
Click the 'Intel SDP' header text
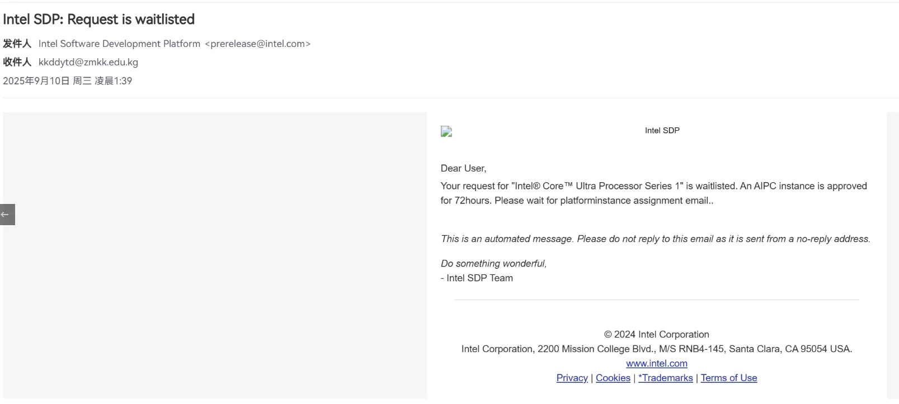click(662, 130)
